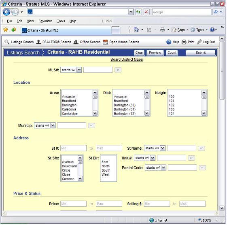Click the search magnifier icon beside Google box
227x225 pixels.
point(216,12)
